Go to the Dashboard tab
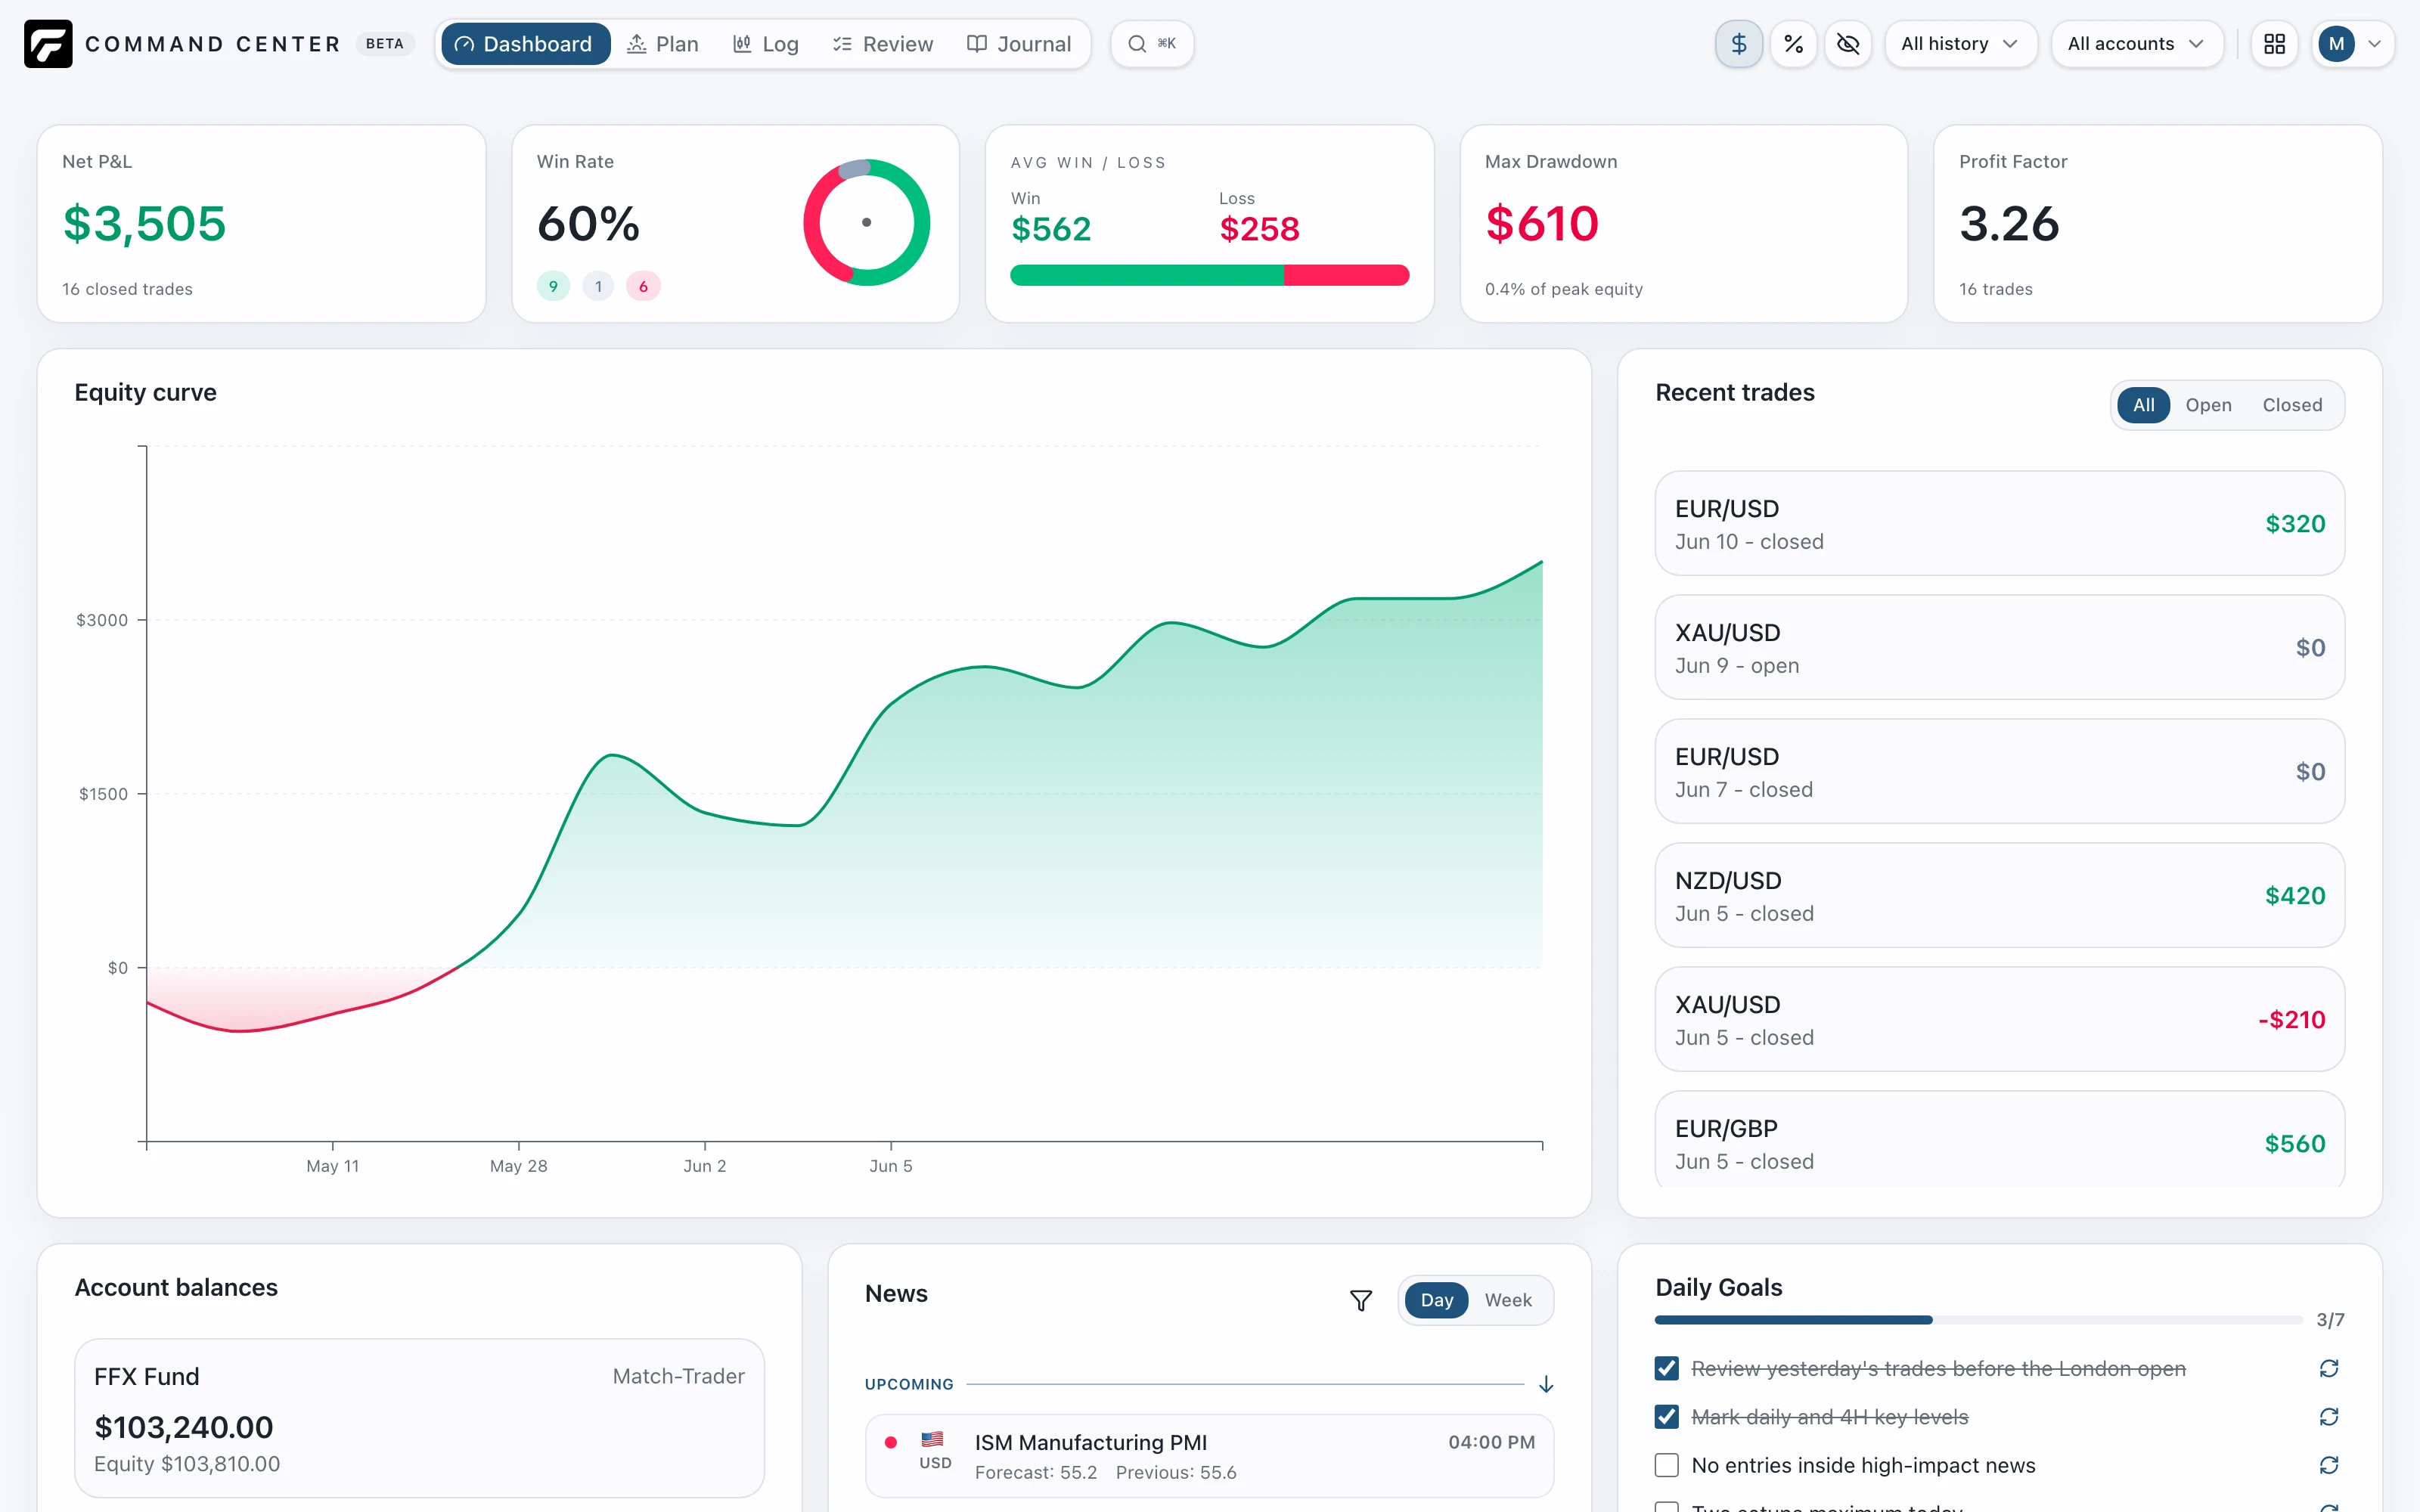 (525, 44)
